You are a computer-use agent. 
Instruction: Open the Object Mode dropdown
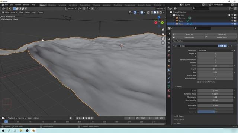coord(10,12)
